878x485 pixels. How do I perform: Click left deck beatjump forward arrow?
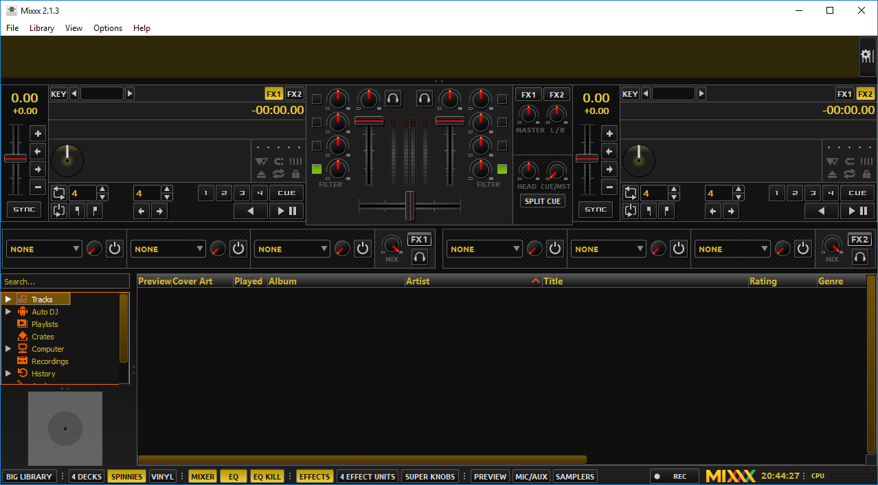tap(159, 211)
